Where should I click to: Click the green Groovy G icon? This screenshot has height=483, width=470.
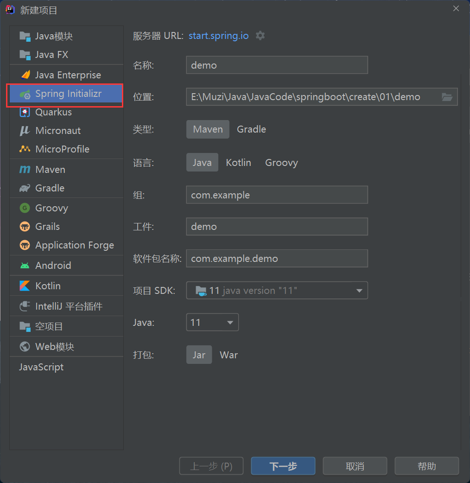[25, 208]
